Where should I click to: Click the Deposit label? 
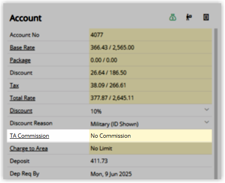20,161
